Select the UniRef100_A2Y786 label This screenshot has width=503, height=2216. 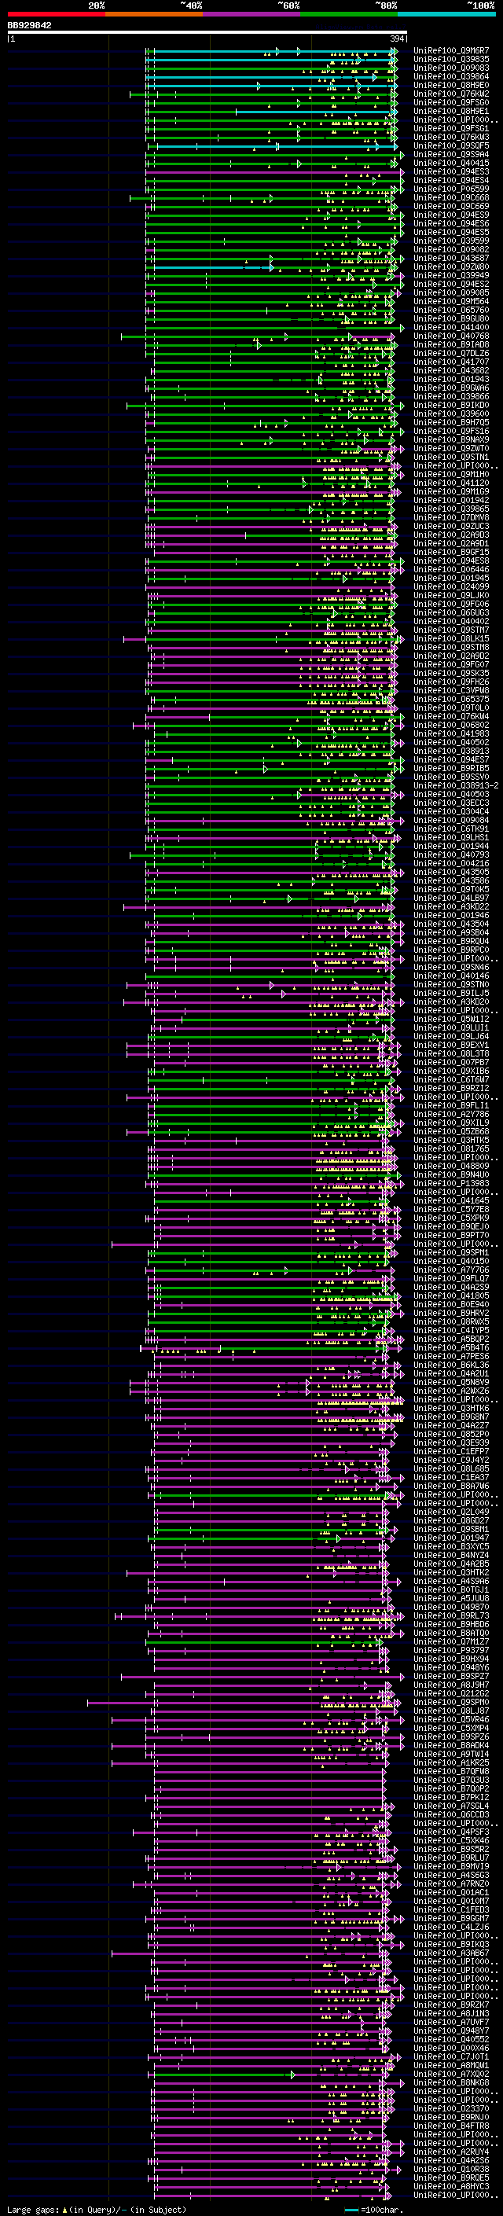[451, 1114]
